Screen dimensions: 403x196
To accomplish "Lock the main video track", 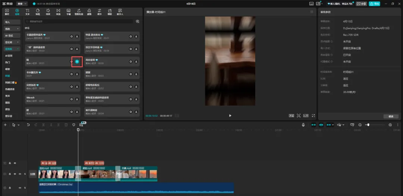I will click(x=10, y=174).
